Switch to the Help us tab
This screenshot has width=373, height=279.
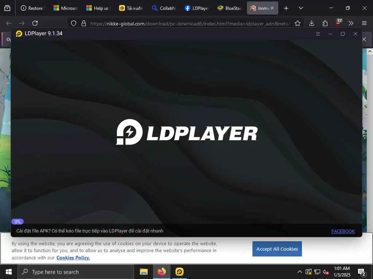click(98, 8)
